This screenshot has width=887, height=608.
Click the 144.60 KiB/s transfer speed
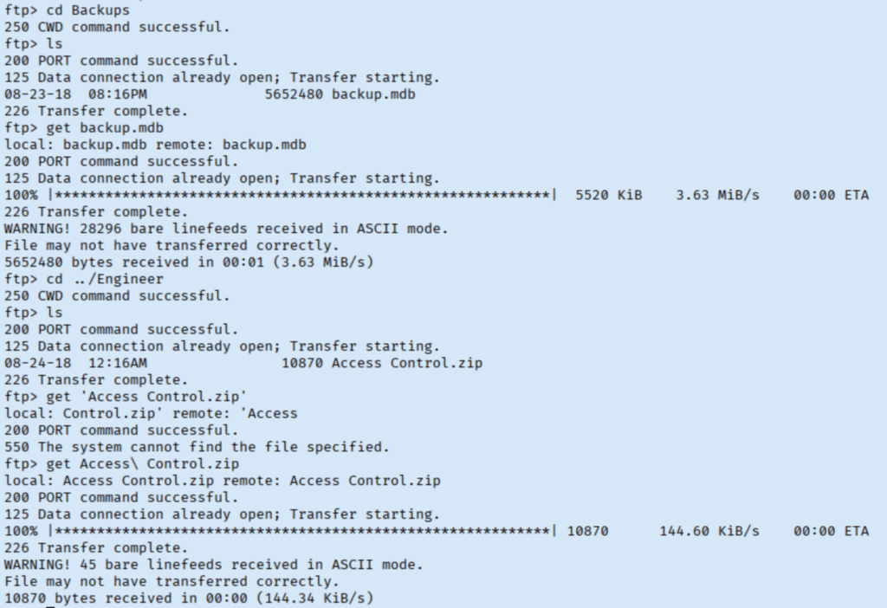[x=709, y=531]
